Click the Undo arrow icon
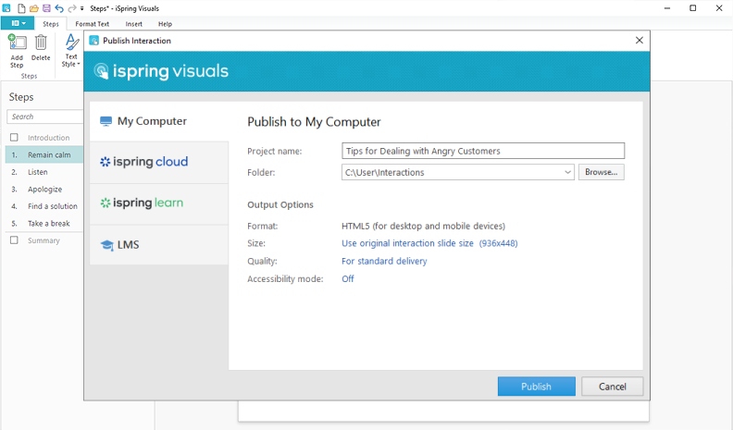The width and height of the screenshot is (733, 430). coord(59,7)
